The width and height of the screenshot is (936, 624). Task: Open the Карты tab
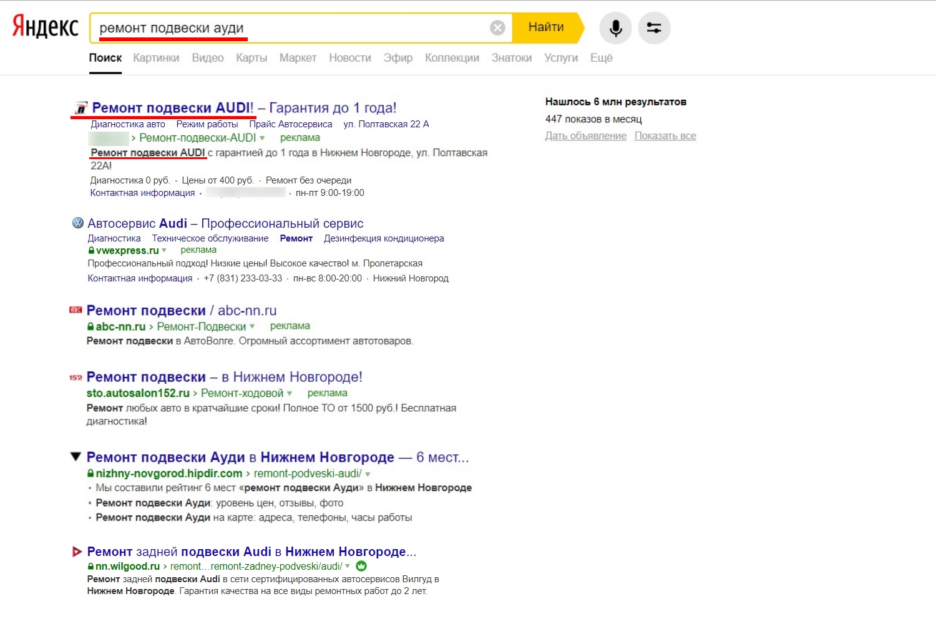coord(251,58)
